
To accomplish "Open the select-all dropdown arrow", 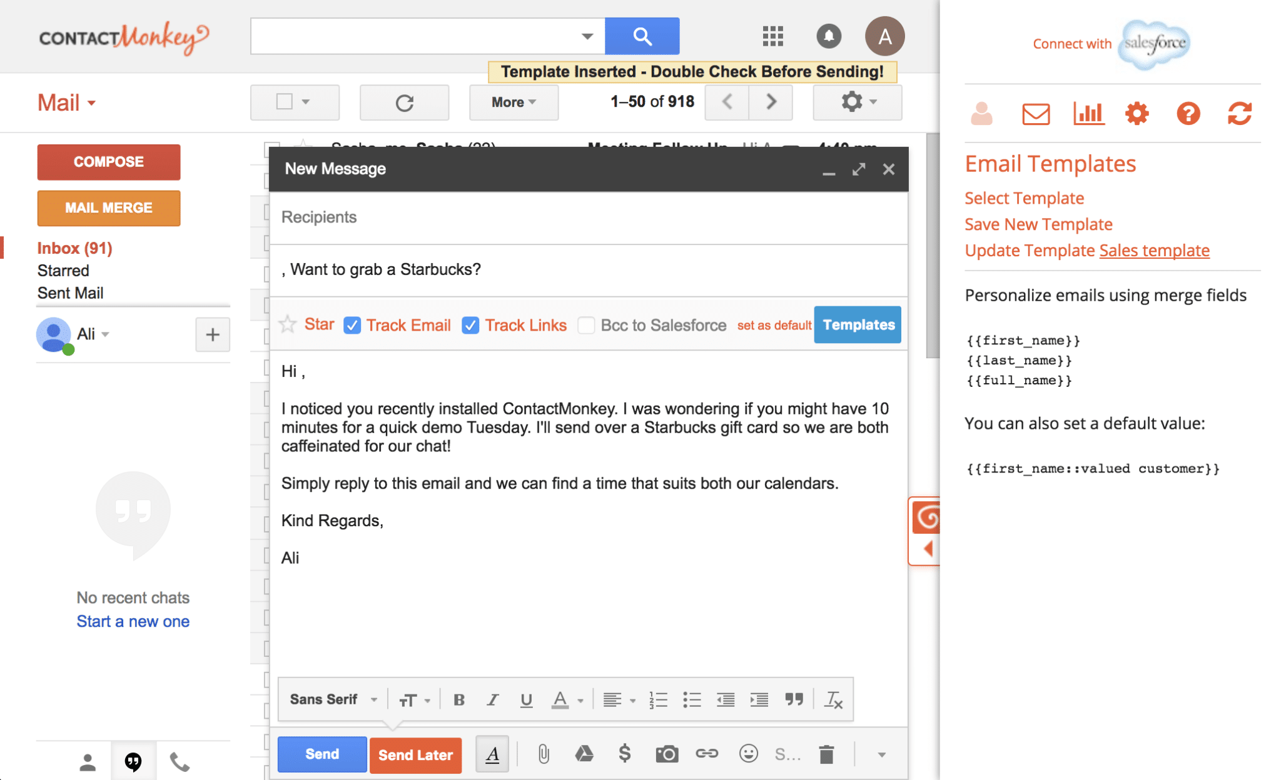I will point(306,102).
